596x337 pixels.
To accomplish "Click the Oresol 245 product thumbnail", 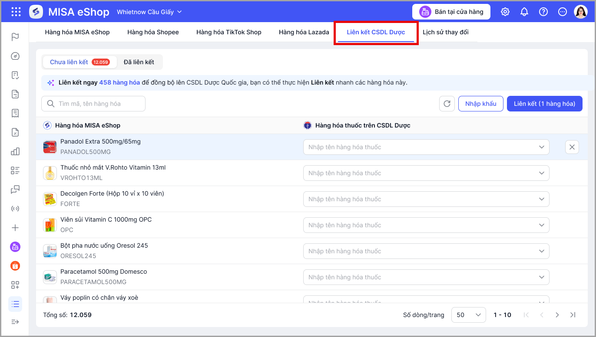I will [50, 251].
